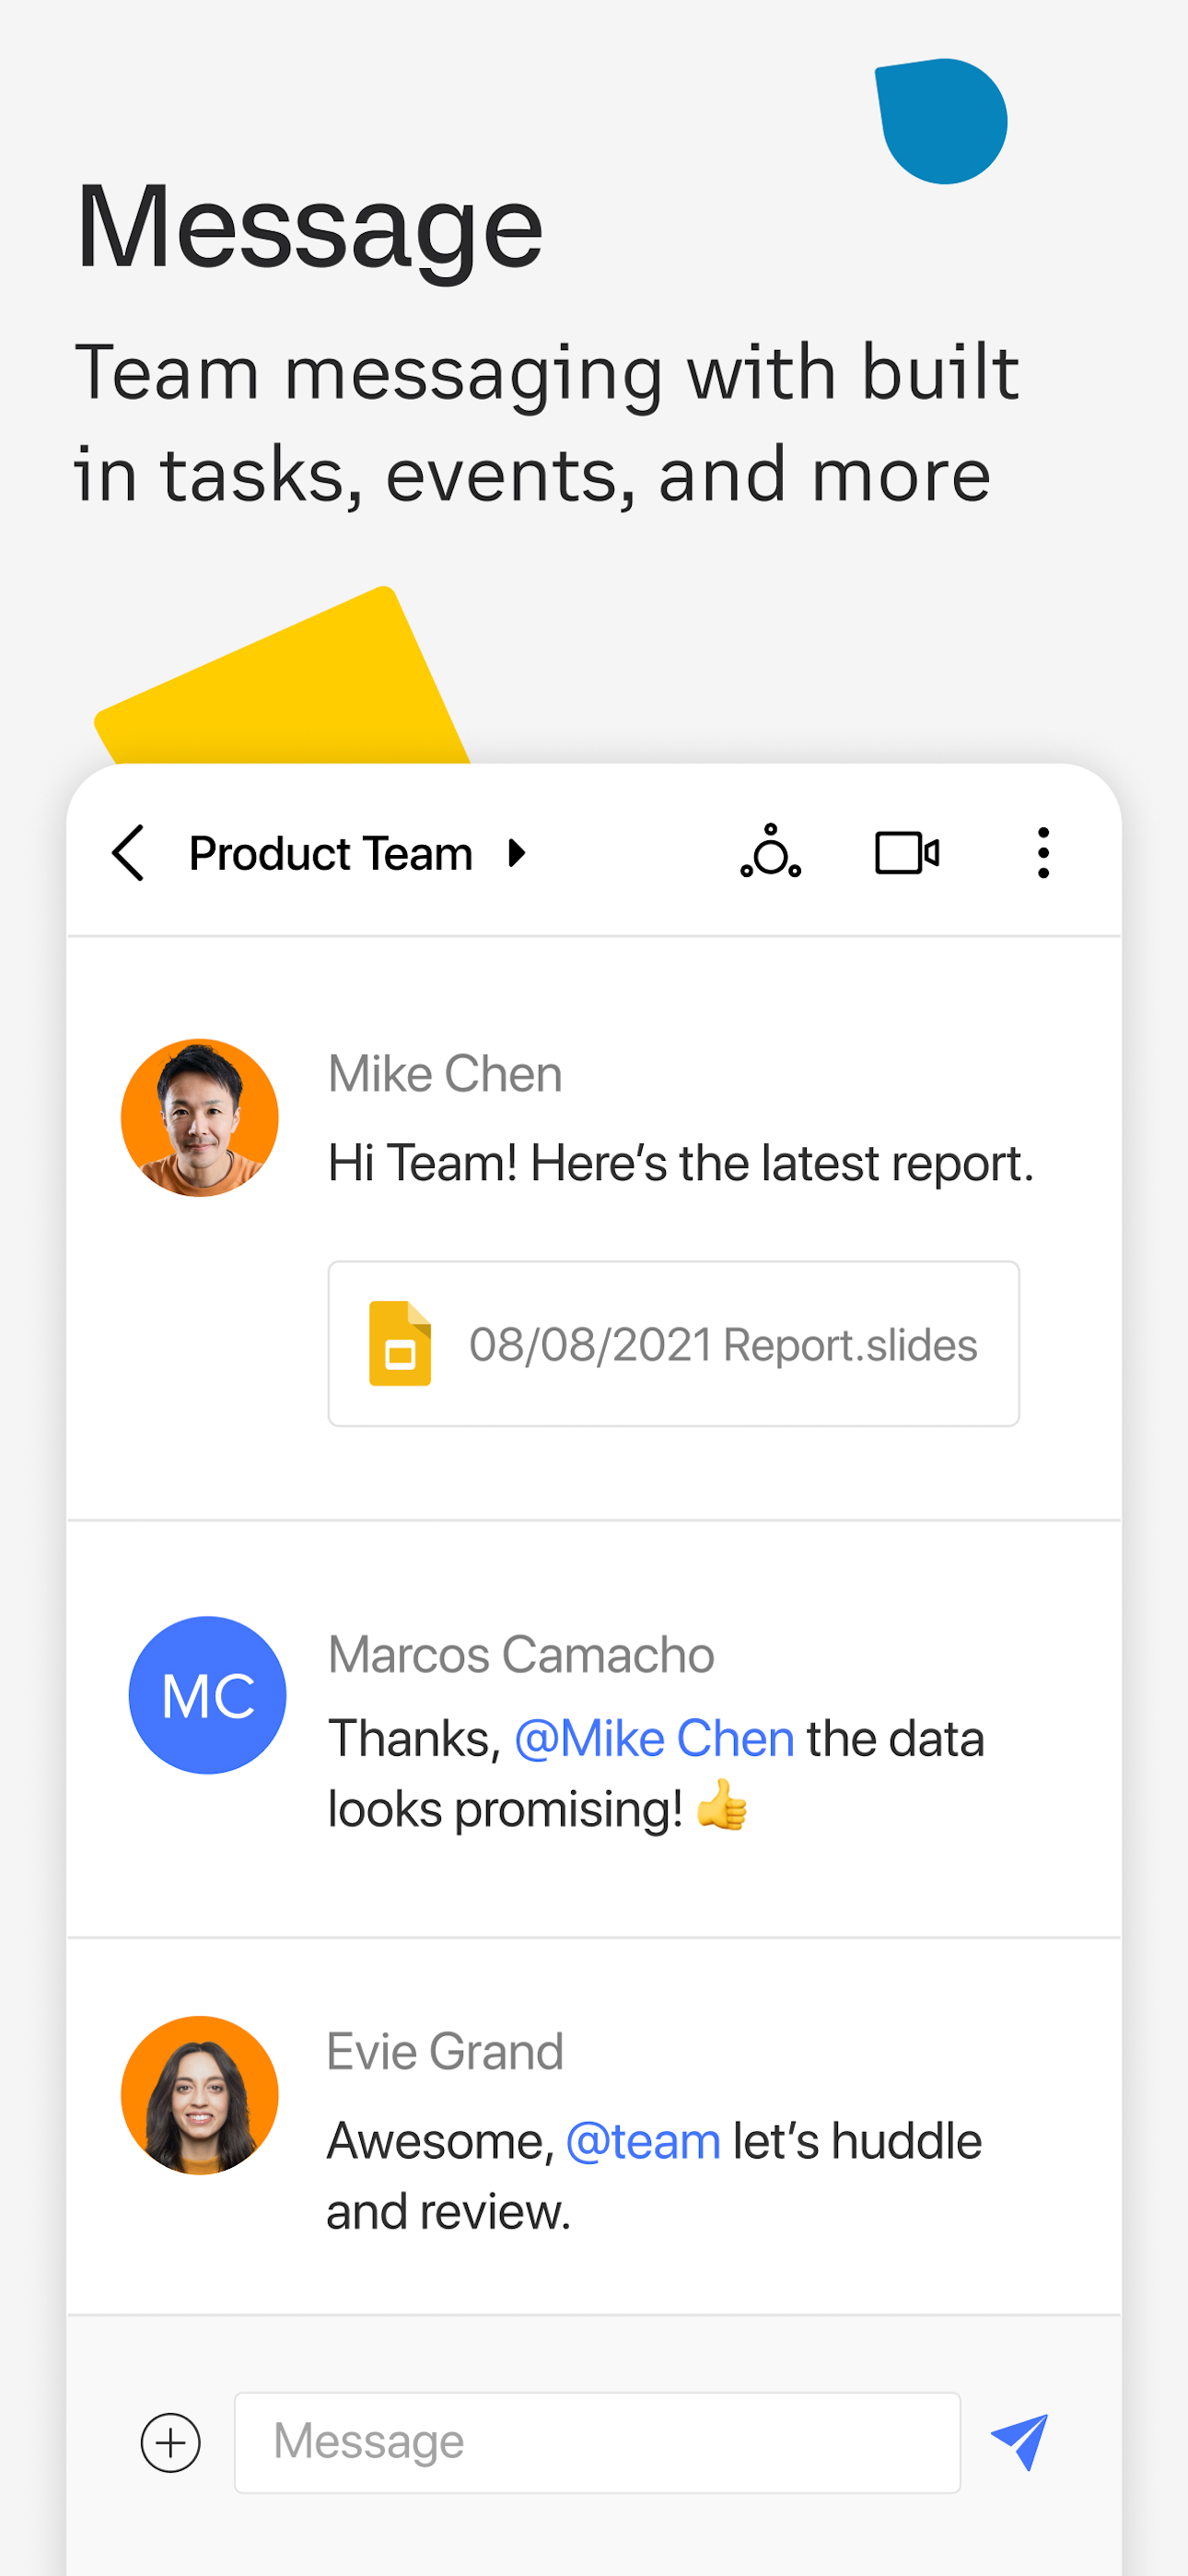Expand the Product Team title arrow

[517, 853]
